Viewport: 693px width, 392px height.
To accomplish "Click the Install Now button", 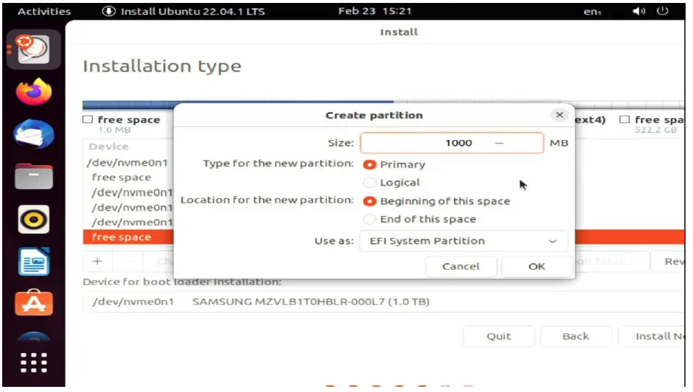I will tap(652, 336).
